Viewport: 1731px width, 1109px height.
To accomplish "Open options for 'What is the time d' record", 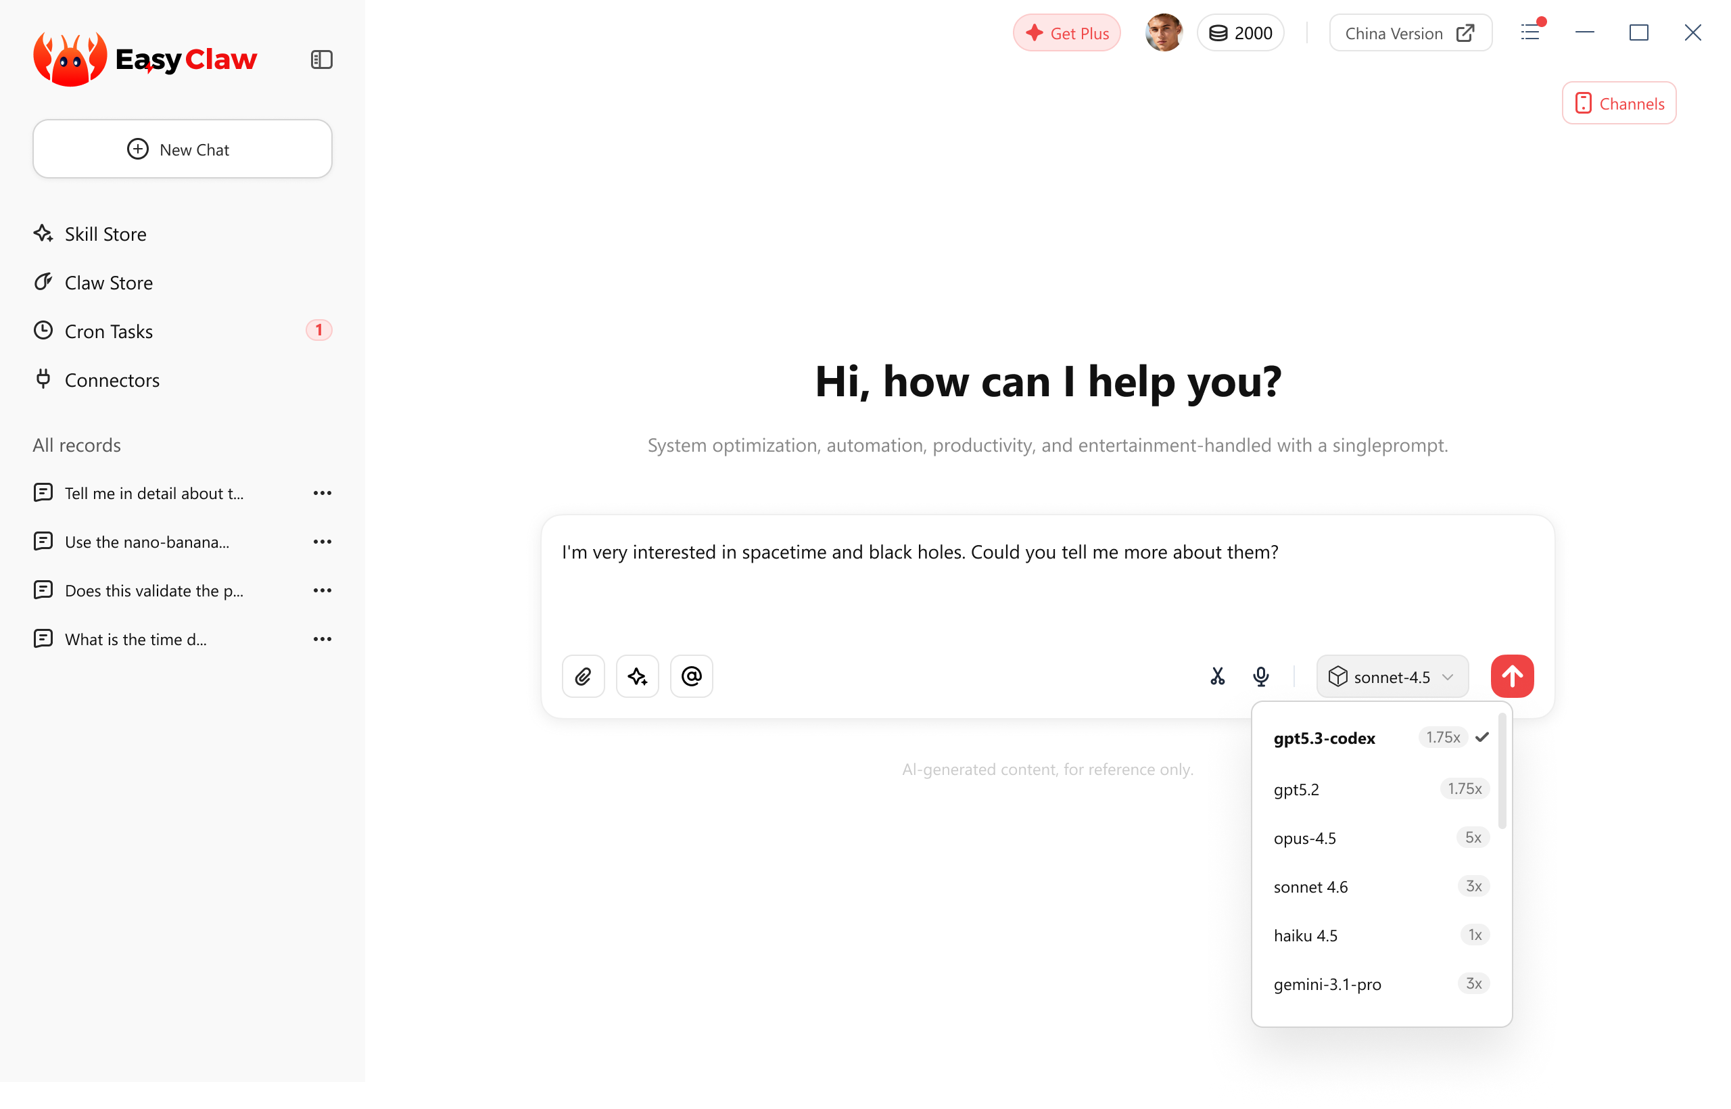I will pyautogui.click(x=323, y=640).
